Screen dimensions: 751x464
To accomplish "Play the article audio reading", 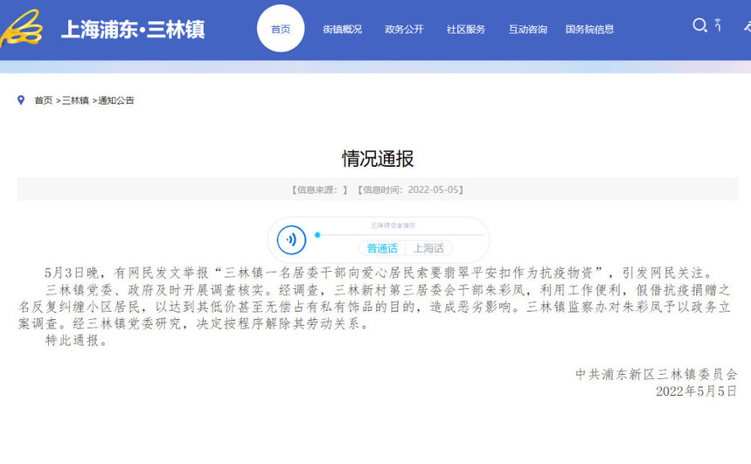I will (x=291, y=239).
